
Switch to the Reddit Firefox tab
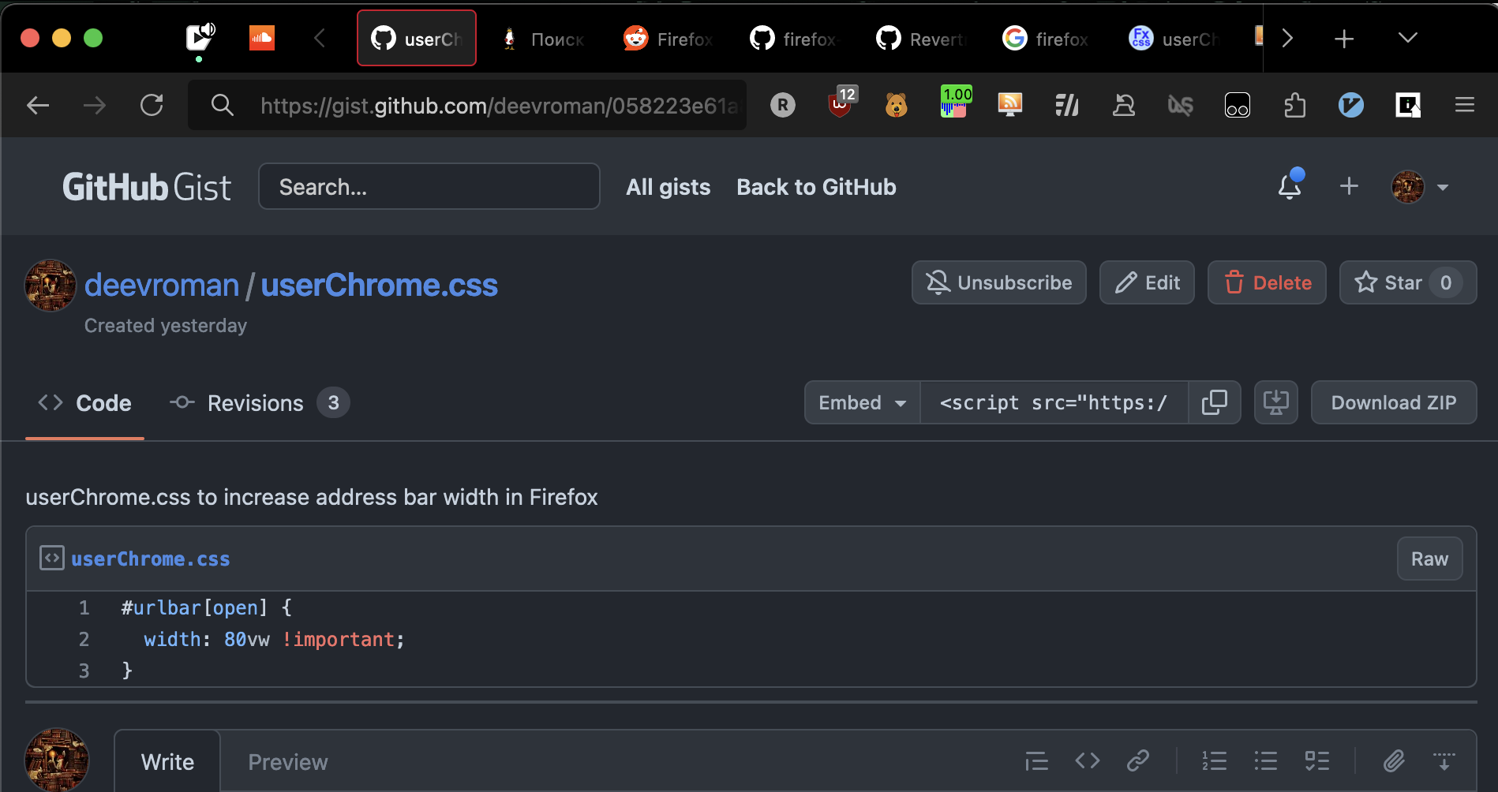point(669,38)
